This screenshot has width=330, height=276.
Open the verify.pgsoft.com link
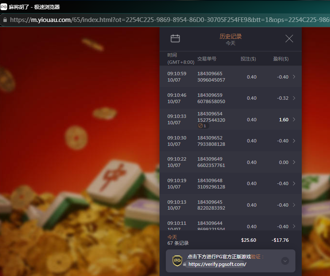[217, 264]
